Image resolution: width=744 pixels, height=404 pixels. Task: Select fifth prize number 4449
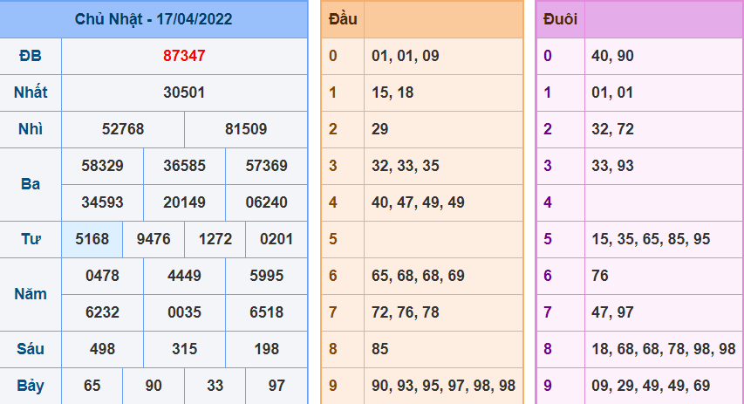(185, 276)
